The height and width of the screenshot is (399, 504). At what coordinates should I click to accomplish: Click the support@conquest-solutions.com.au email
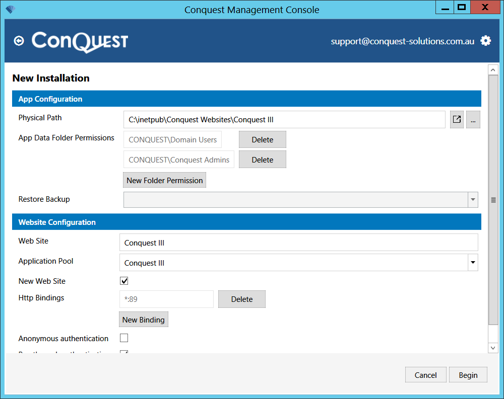(x=403, y=41)
